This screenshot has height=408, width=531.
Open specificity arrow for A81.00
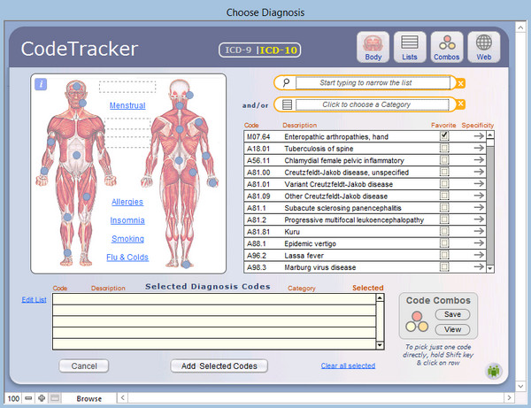(479, 172)
